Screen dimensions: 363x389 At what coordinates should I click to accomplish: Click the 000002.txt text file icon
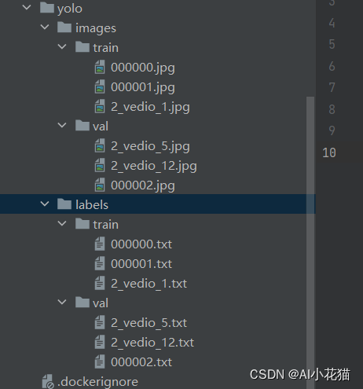click(100, 361)
